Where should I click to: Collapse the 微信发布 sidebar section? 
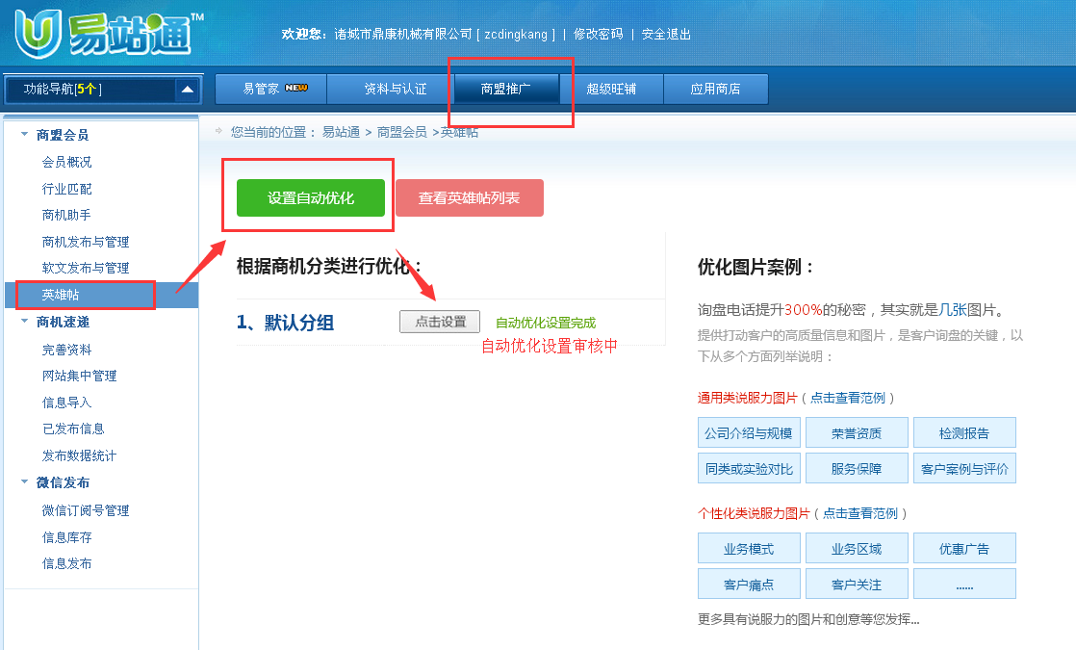click(x=24, y=482)
